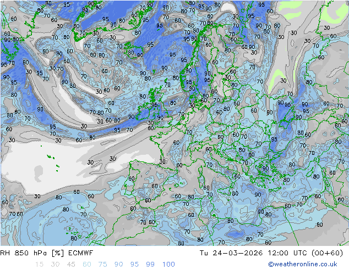Viewport: 349px width, 269px height.
Task: Select legend value 15 in color scale
Action: tap(40, 264)
